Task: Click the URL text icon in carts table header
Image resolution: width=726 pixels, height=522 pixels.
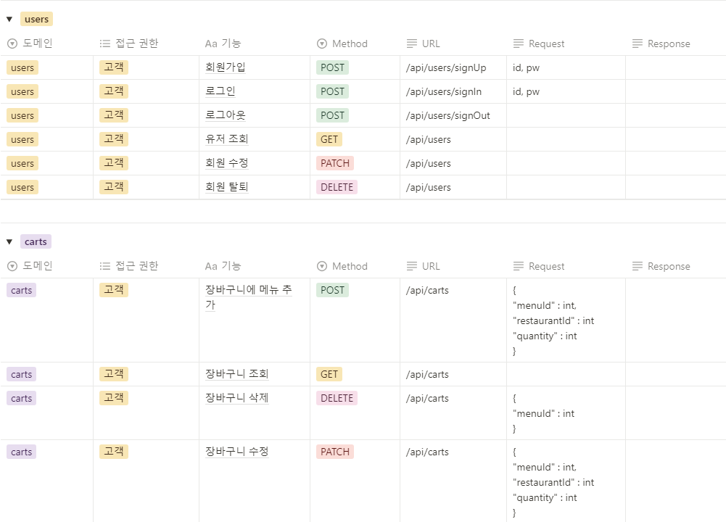Action: coord(412,266)
